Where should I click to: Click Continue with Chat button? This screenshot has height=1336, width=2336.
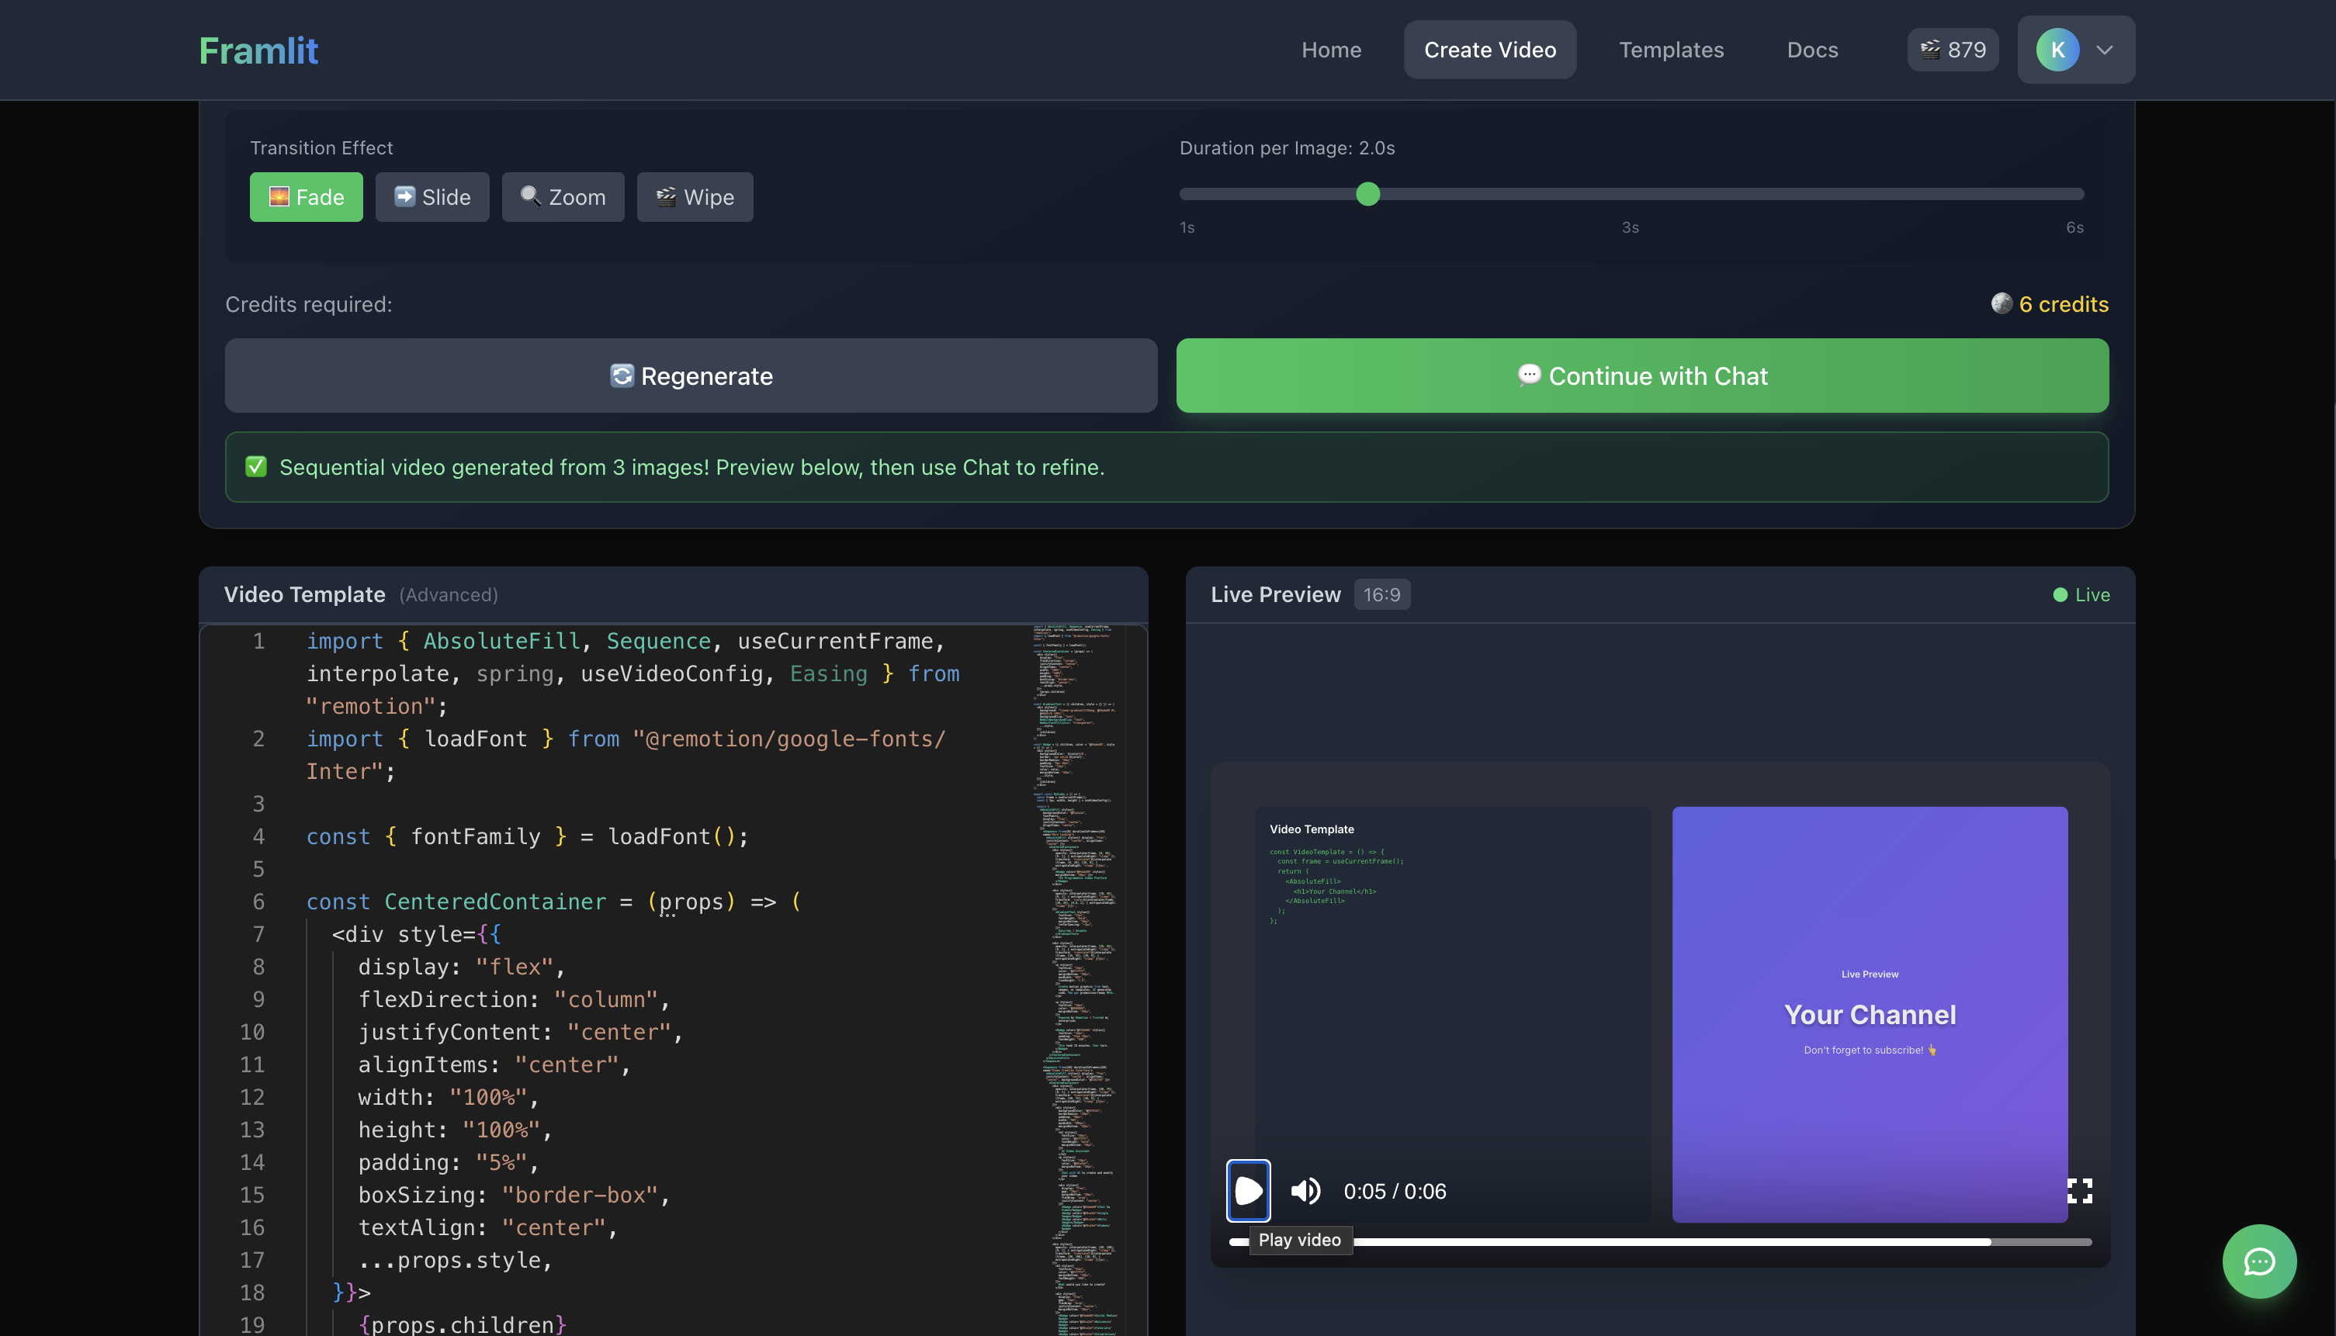(1642, 376)
